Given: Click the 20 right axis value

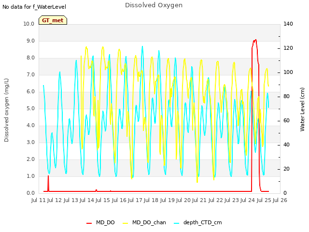Looking at the screenshot, I should click(286, 169).
